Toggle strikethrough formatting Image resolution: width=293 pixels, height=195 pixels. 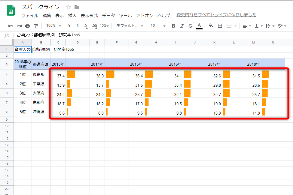pos(190,26)
